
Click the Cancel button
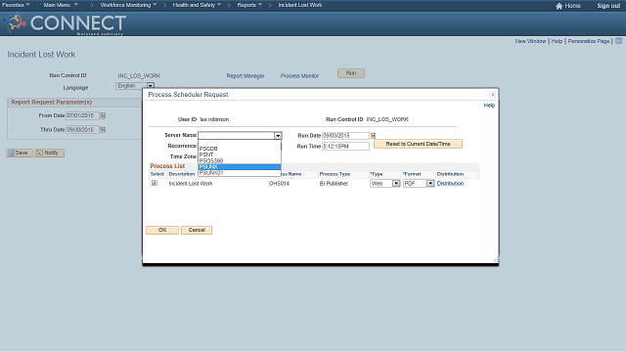tap(197, 231)
